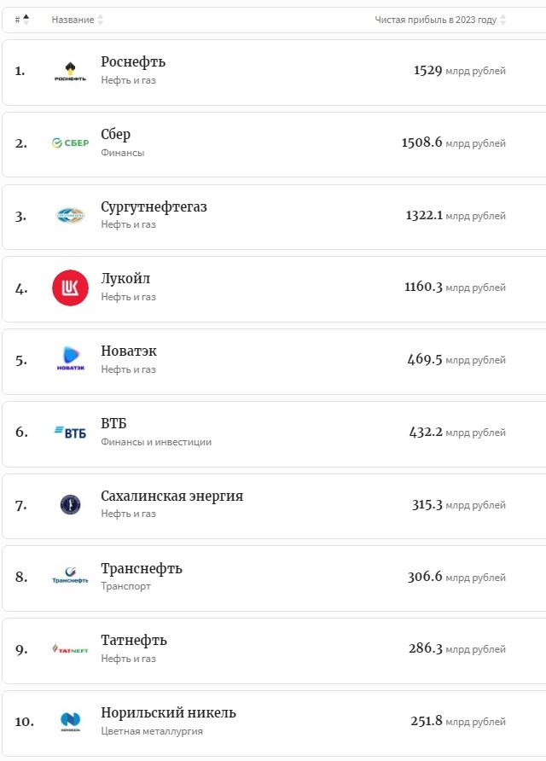
Task: Click the Sakhalin Energy round logo
Action: tap(70, 504)
